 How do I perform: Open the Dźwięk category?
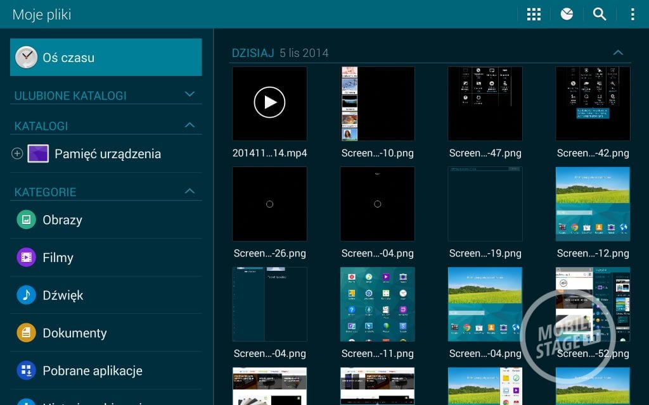click(x=106, y=295)
